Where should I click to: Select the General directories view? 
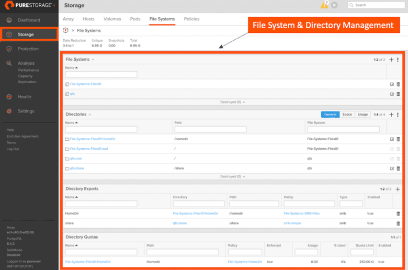point(330,115)
